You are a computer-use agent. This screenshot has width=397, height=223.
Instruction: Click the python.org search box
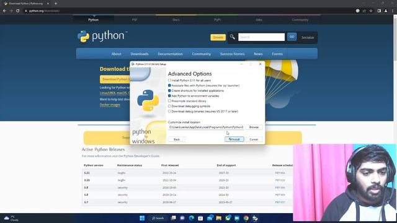pos(261,37)
